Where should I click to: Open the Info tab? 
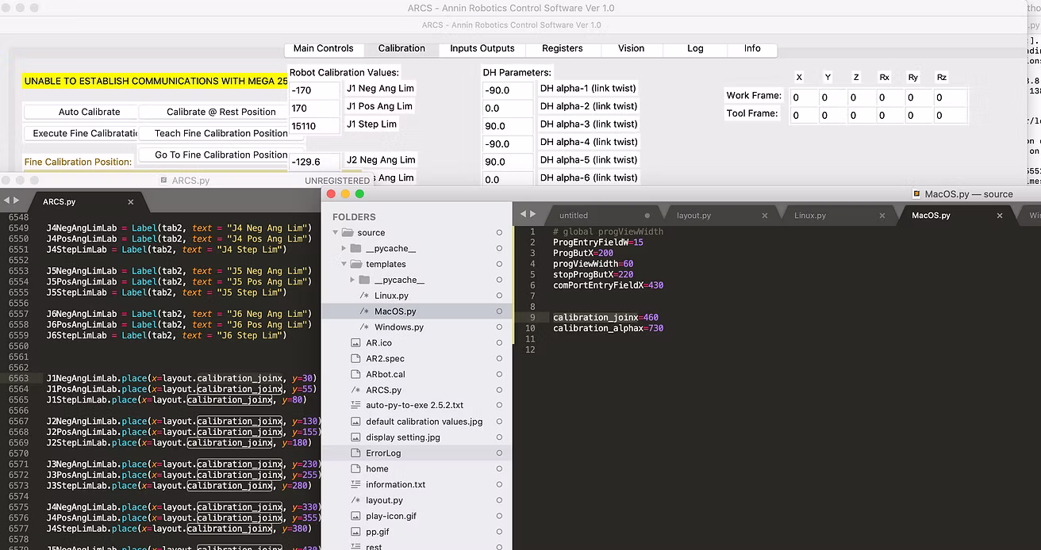coord(752,48)
